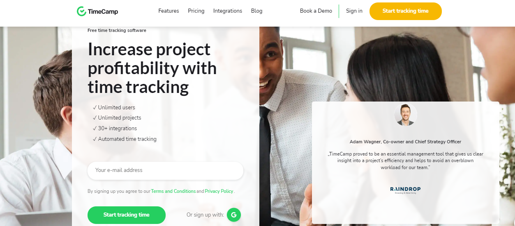Click the Unlimited users checkmark item
The height and width of the screenshot is (226, 515).
pyautogui.click(x=114, y=107)
